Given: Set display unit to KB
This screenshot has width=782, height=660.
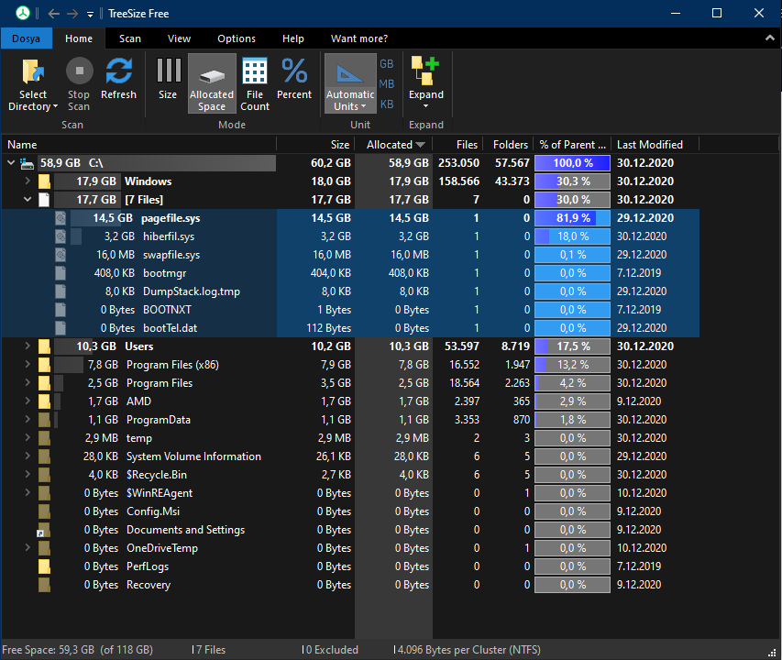Looking at the screenshot, I should (x=387, y=104).
